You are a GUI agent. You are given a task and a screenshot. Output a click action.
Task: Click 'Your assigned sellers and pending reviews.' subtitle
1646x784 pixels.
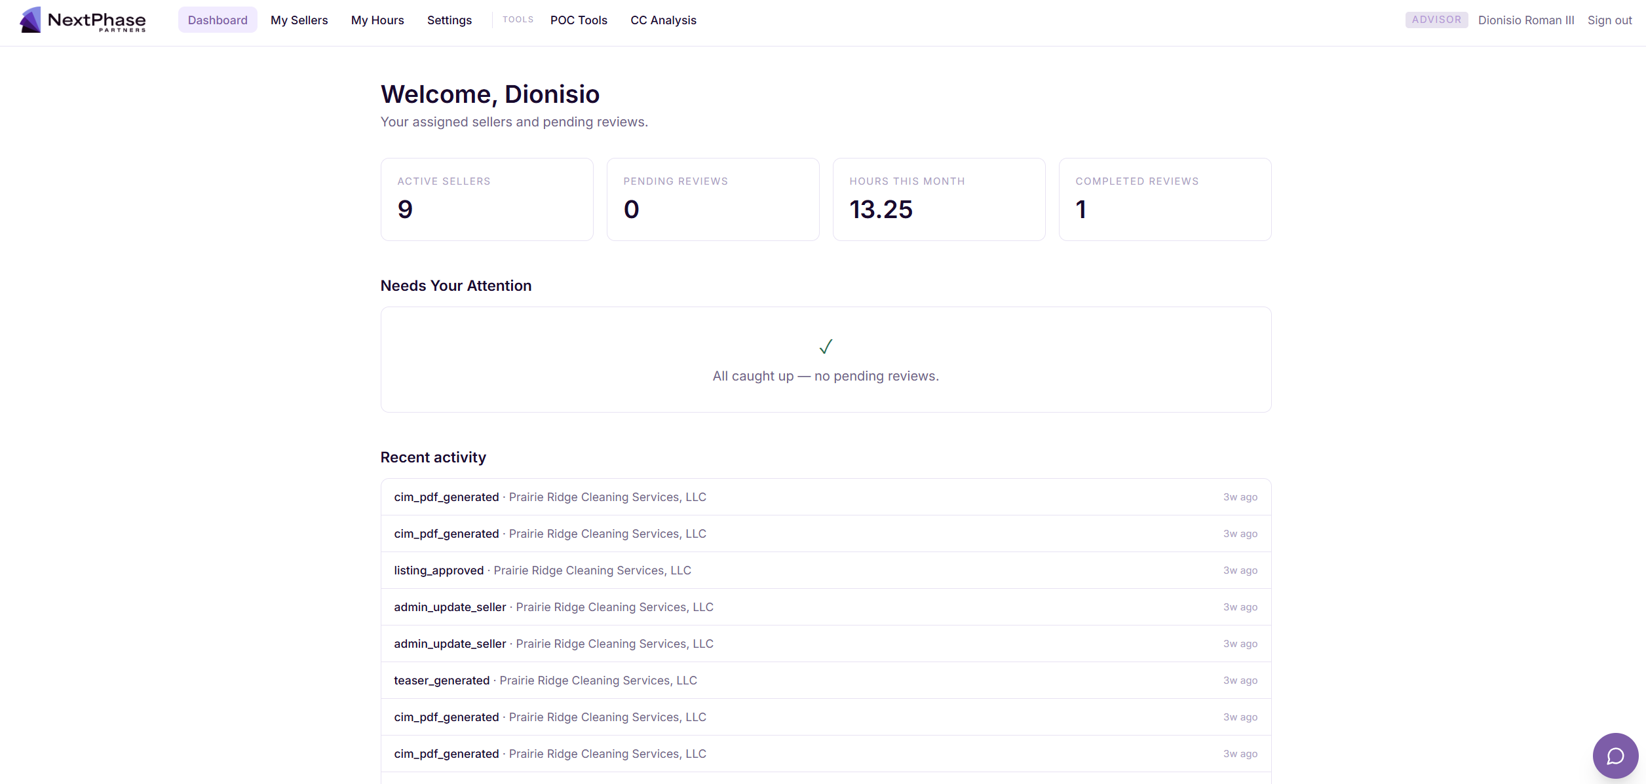tap(514, 122)
